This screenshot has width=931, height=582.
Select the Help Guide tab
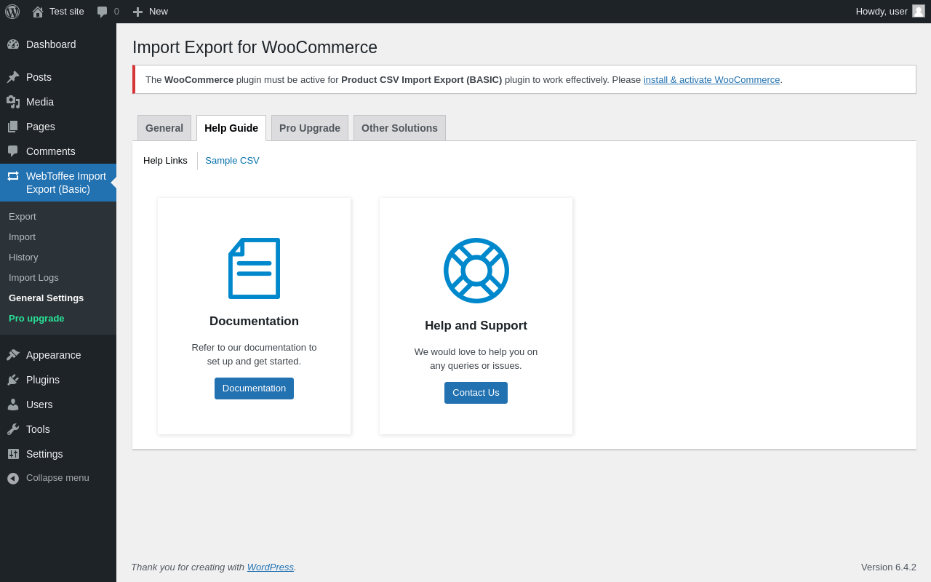coord(231,128)
